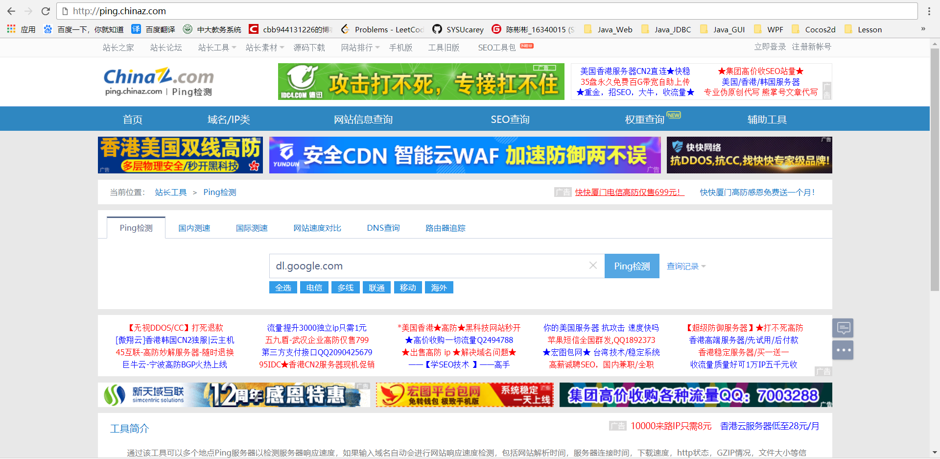
Task: Open the Problems - LeetCode bookmark
Action: click(x=382, y=29)
